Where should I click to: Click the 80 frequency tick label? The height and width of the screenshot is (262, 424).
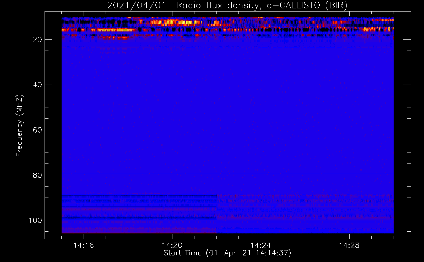(x=37, y=175)
